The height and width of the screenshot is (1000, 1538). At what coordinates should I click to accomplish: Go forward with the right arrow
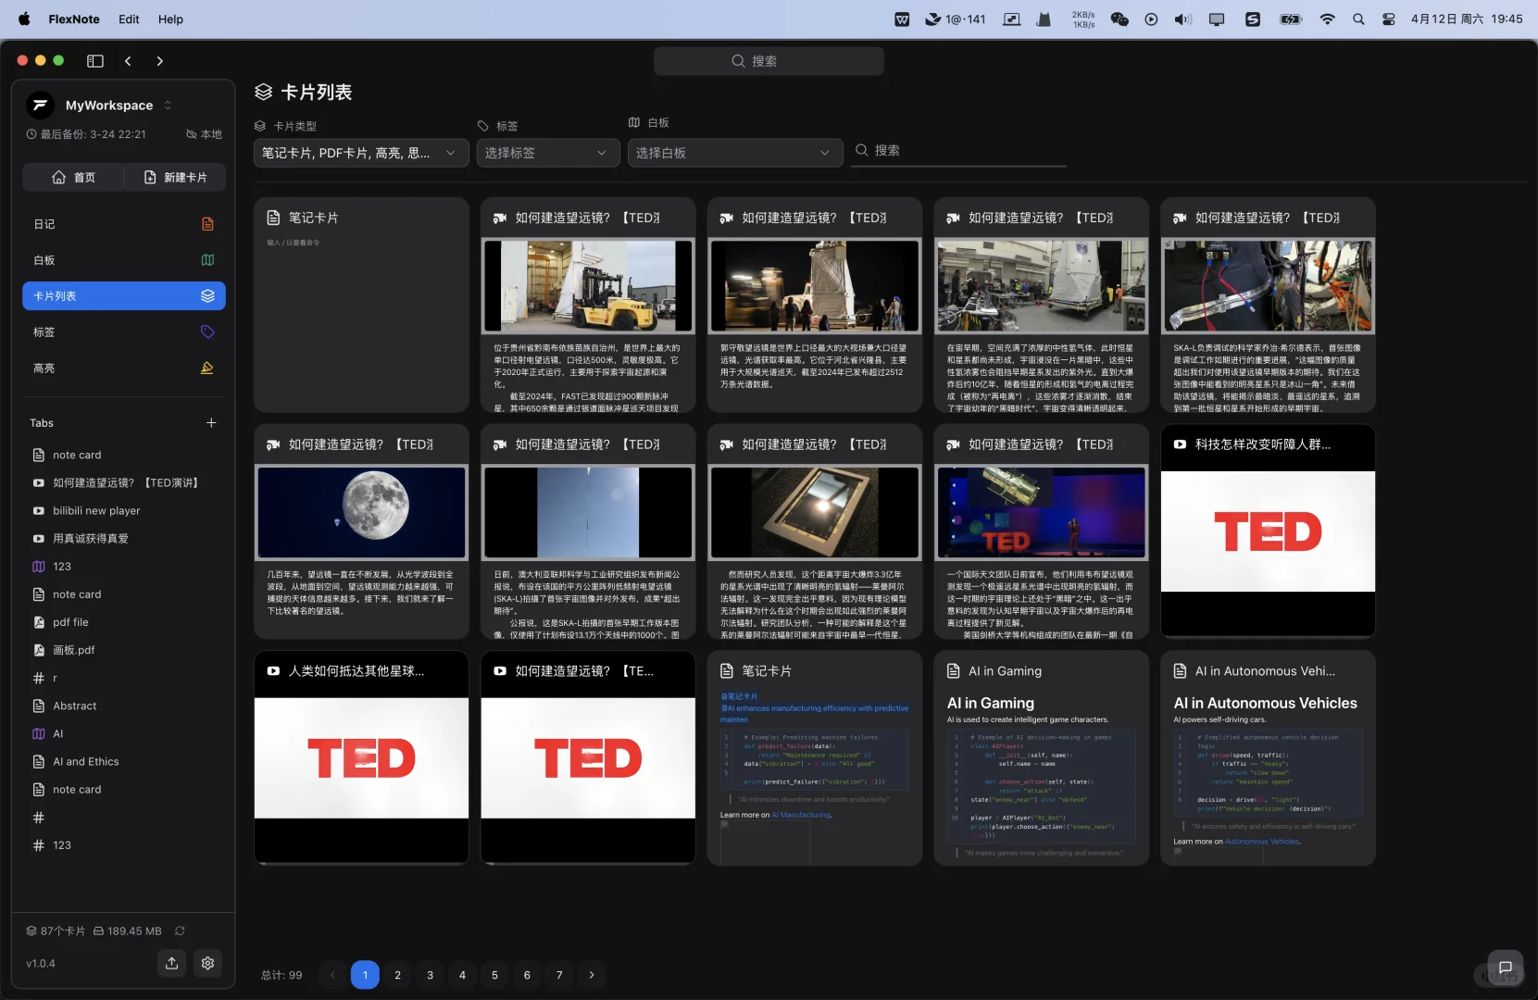point(160,61)
